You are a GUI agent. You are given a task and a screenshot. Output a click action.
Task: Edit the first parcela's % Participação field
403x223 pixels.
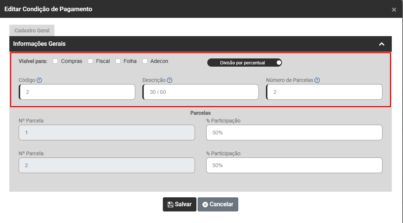(294, 133)
